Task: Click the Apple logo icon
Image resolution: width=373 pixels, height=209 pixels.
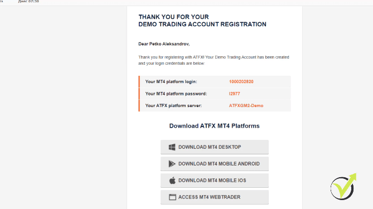Action: (172, 181)
